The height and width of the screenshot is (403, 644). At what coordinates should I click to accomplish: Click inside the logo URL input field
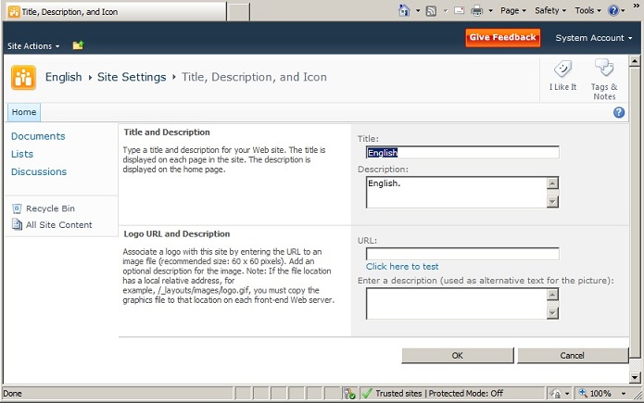point(462,253)
